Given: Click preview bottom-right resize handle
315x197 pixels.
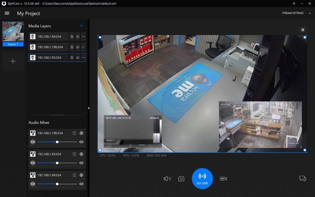Looking at the screenshot, I should 305,150.
